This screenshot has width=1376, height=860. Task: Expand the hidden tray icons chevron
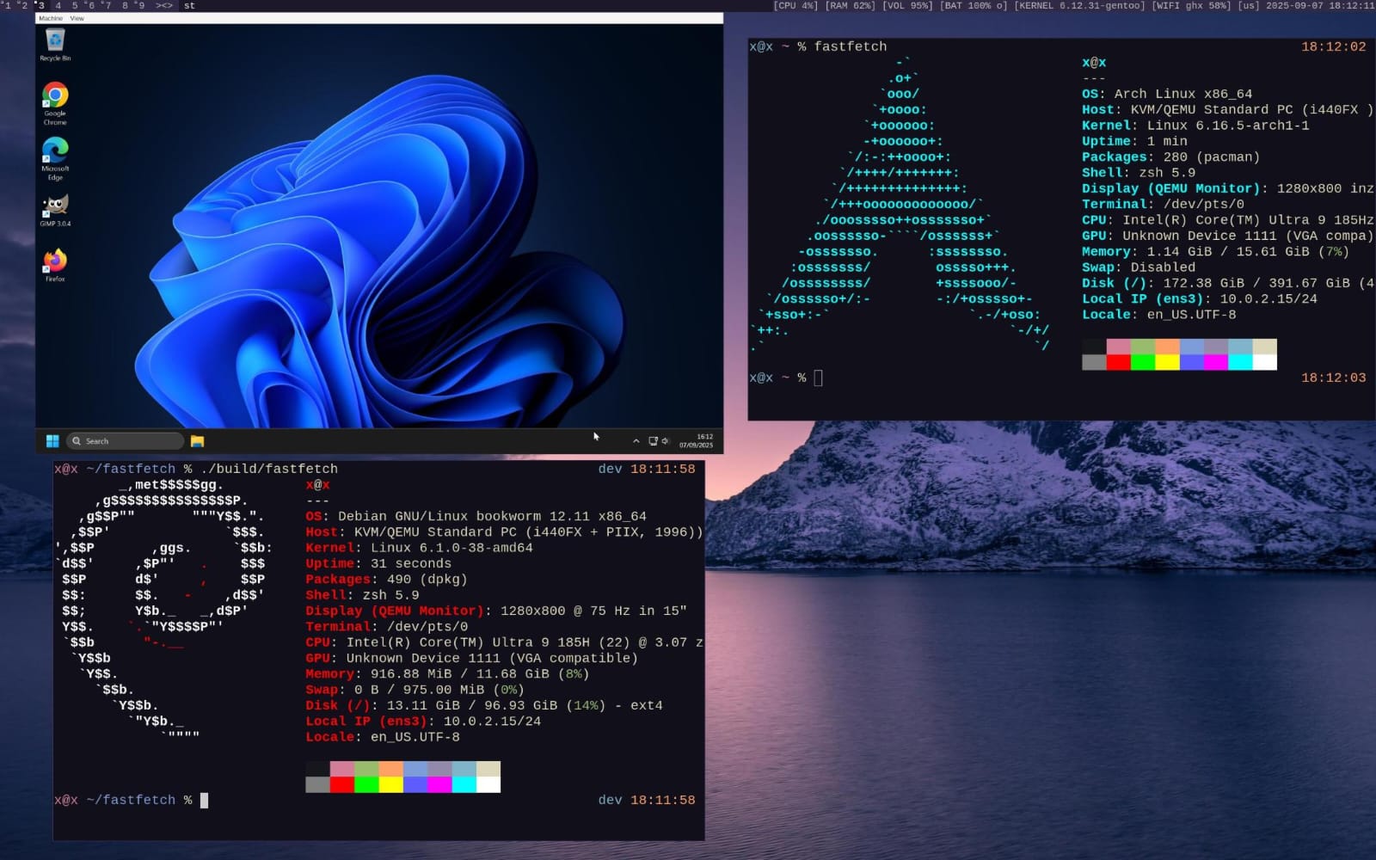(x=636, y=441)
